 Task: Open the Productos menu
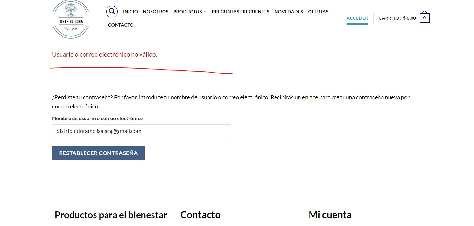click(x=188, y=12)
